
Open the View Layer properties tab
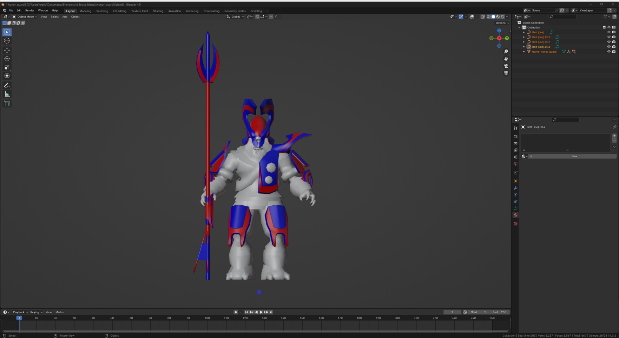point(515,150)
